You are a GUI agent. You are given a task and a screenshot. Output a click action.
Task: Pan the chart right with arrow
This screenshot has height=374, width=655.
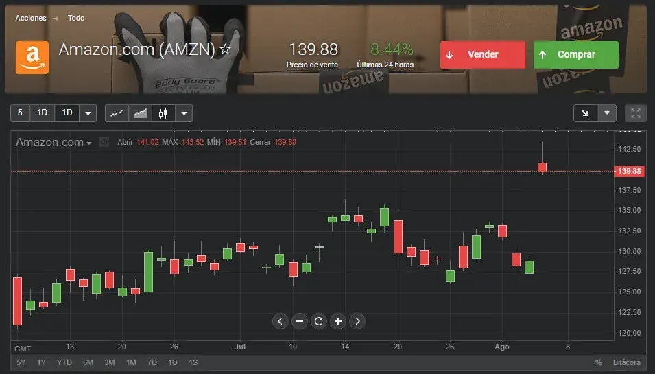coord(357,321)
